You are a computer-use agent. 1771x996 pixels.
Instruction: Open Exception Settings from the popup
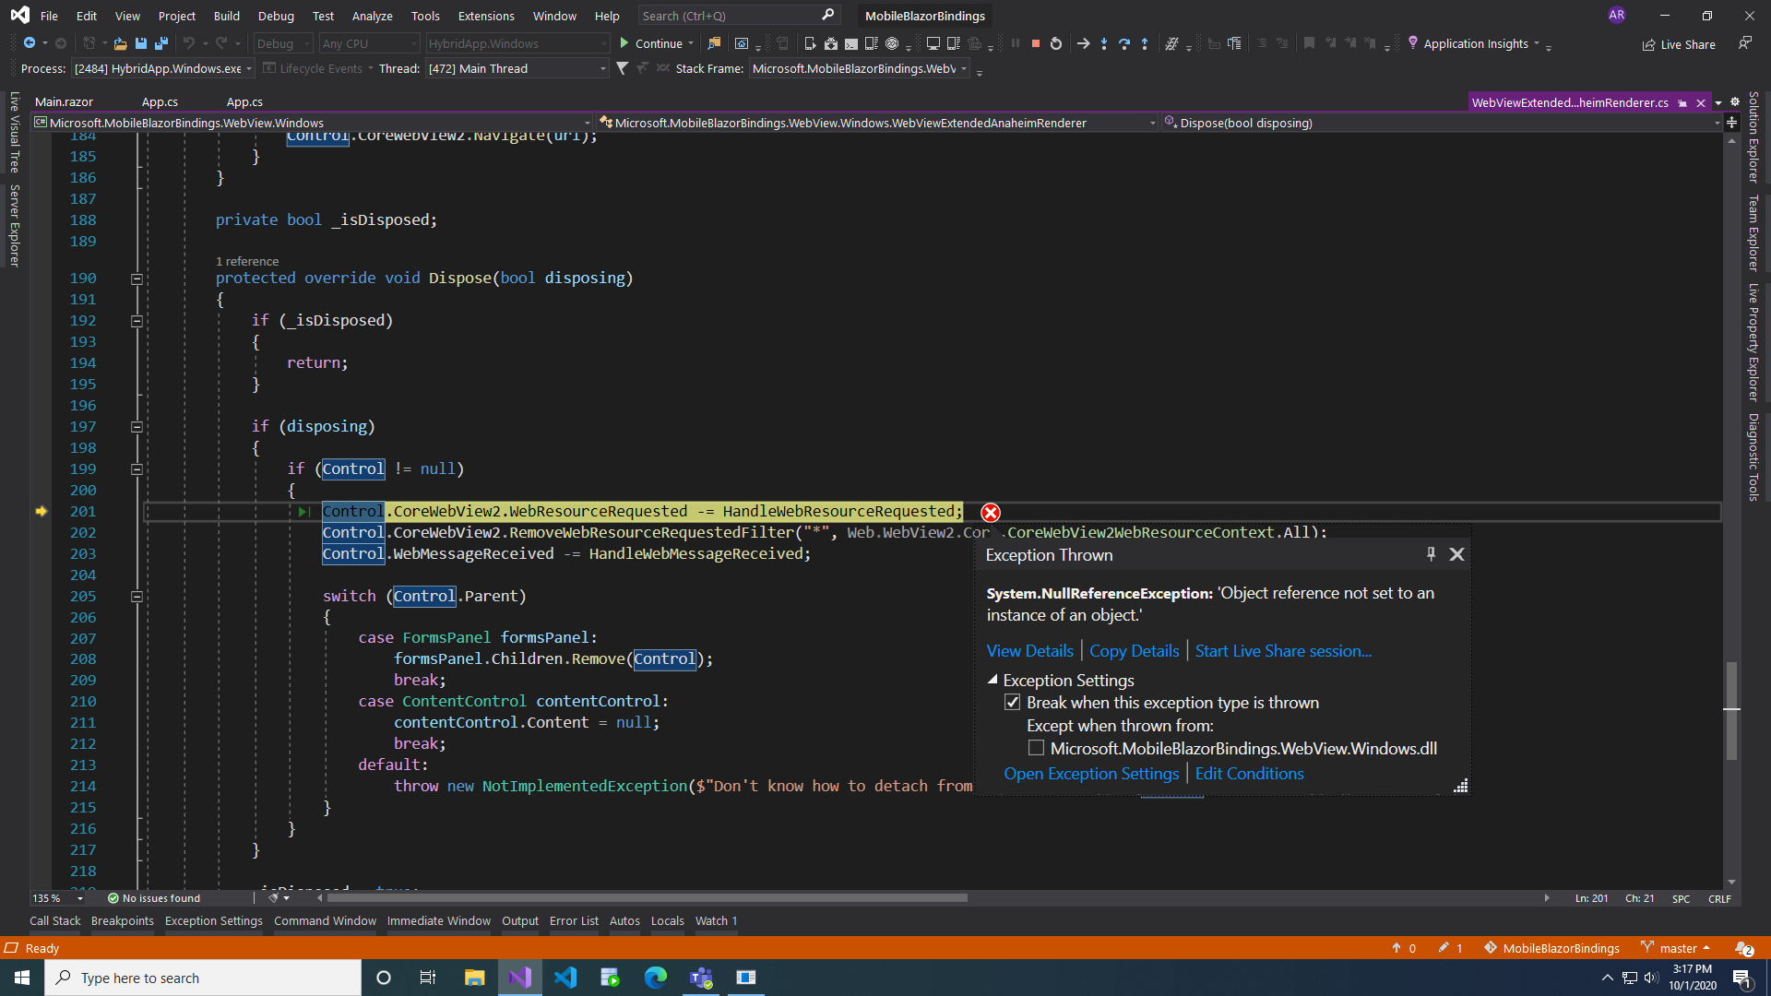1091,773
